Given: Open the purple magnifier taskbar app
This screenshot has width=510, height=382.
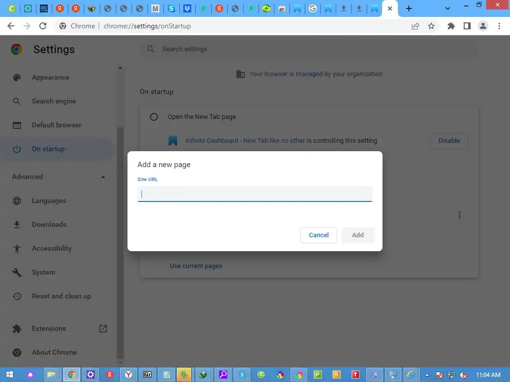Looking at the screenshot, I should point(223,375).
